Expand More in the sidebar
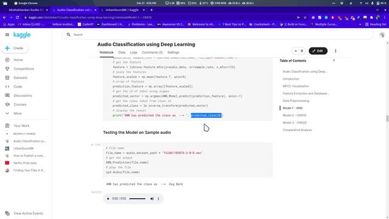Screen dimensions: 389x219 pyautogui.click(x=18, y=114)
